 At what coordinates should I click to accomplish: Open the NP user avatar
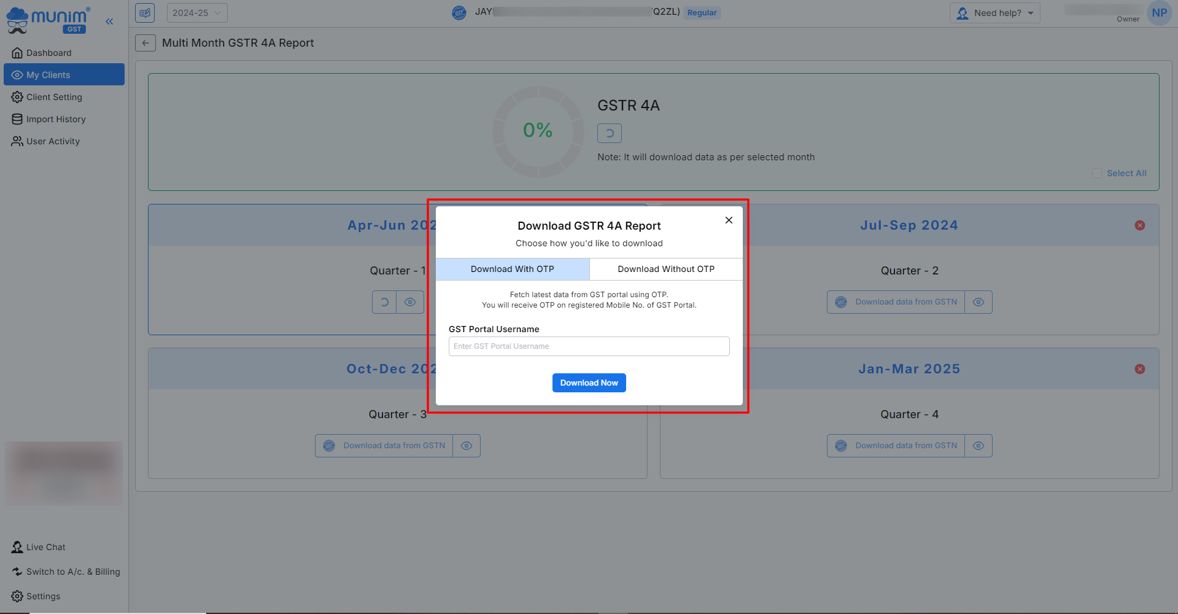point(1159,13)
